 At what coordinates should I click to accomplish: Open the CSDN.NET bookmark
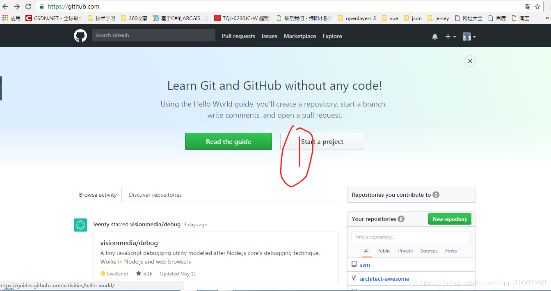tap(54, 18)
